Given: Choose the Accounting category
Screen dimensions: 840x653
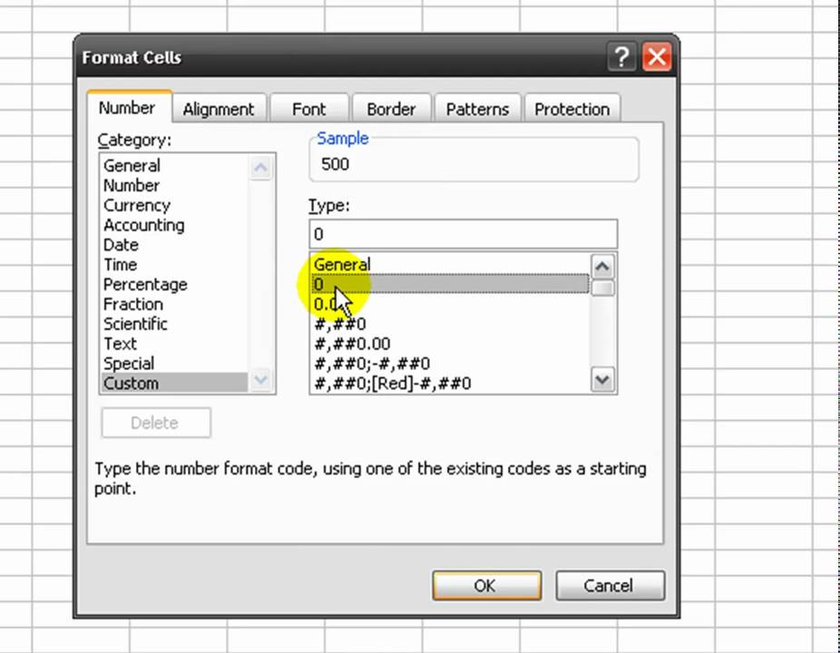Looking at the screenshot, I should point(175,225).
